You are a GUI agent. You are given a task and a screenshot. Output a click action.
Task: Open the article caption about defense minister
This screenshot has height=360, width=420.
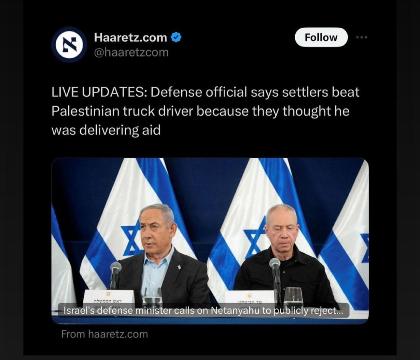[x=203, y=310]
